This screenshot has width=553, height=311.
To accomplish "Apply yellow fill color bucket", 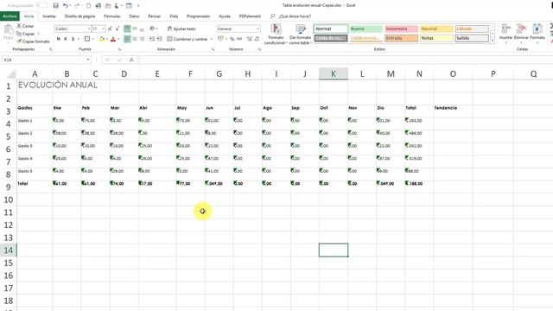I will pos(102,39).
